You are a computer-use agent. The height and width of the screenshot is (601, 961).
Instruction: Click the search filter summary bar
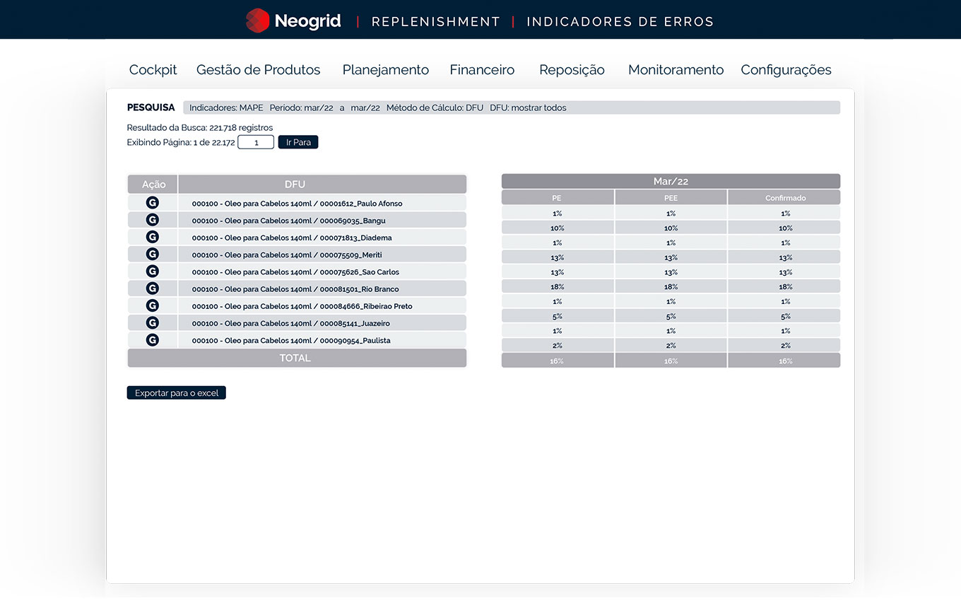(511, 107)
